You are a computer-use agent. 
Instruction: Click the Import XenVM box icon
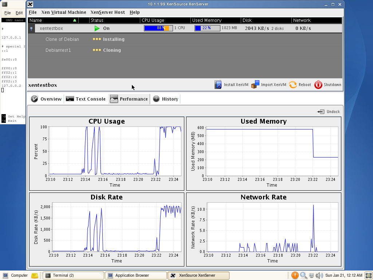pos(255,85)
